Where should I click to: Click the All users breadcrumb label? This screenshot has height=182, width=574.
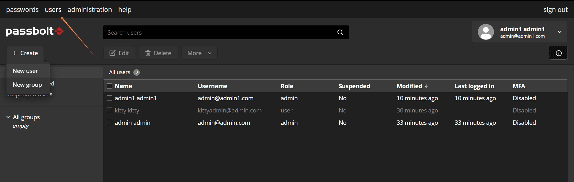(x=120, y=72)
